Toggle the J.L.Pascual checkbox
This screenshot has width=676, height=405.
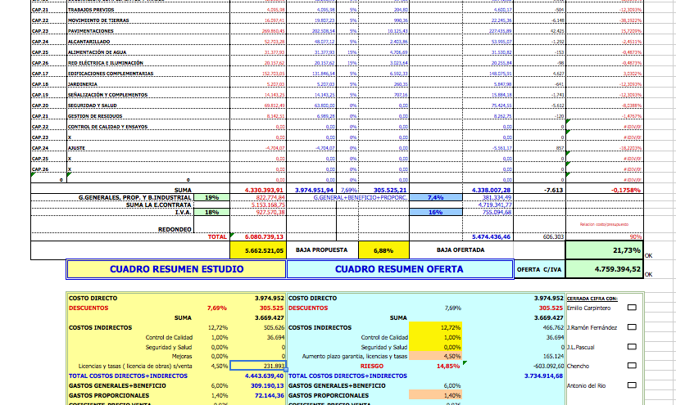click(x=632, y=347)
